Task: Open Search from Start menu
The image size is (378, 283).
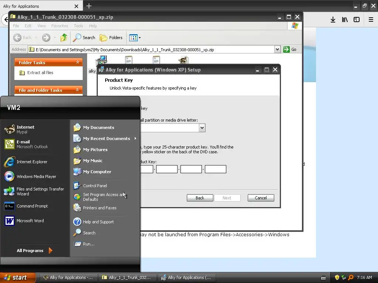Action: [x=85, y=233]
